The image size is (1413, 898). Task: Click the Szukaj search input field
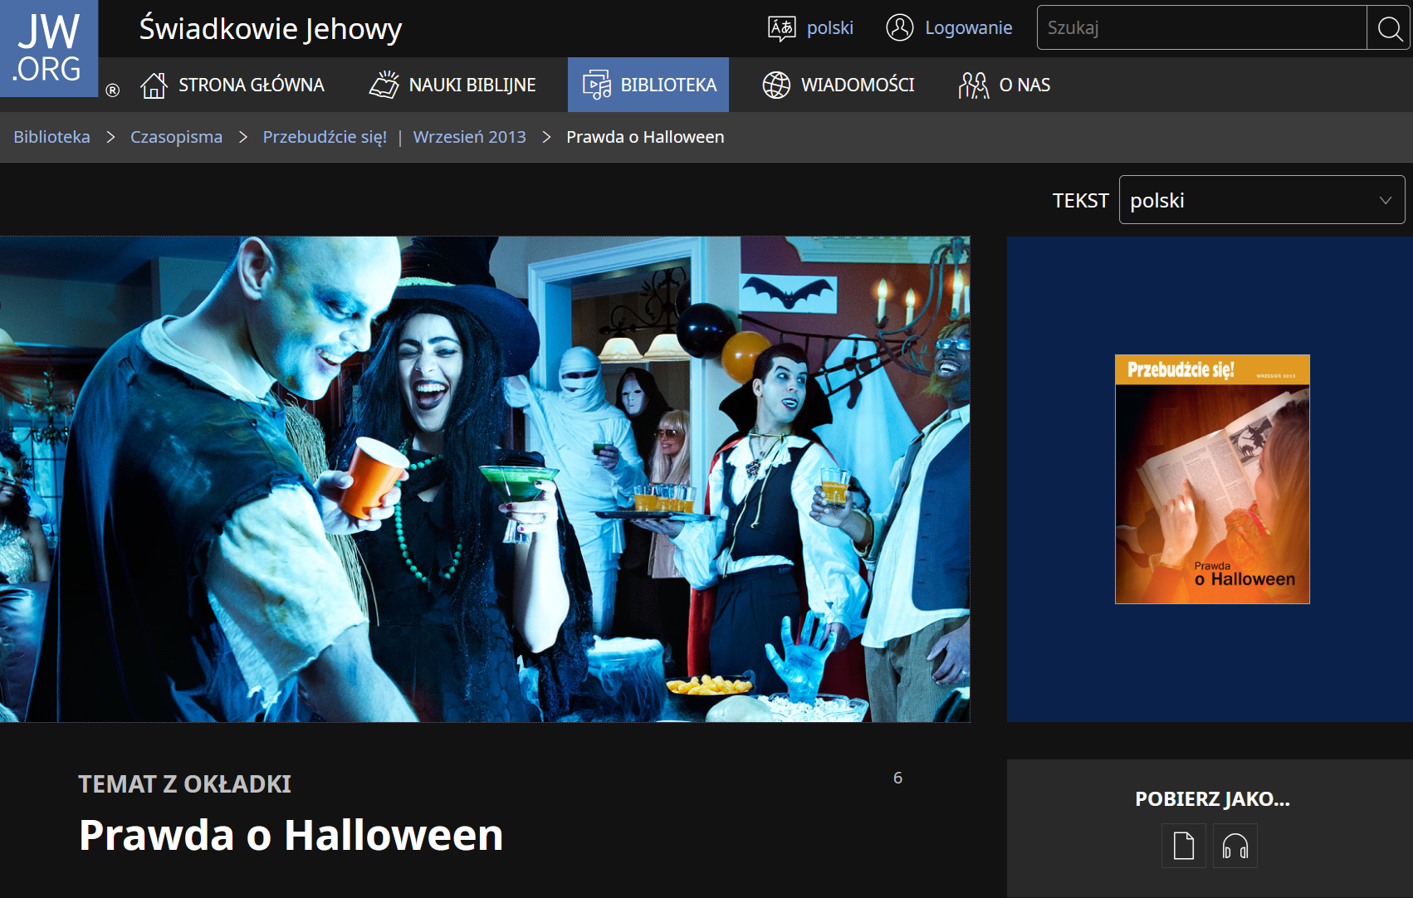(1201, 28)
